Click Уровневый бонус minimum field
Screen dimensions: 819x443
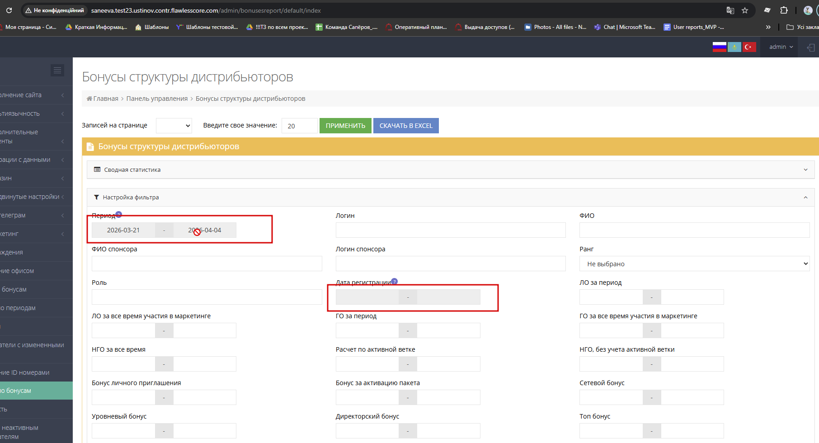123,431
